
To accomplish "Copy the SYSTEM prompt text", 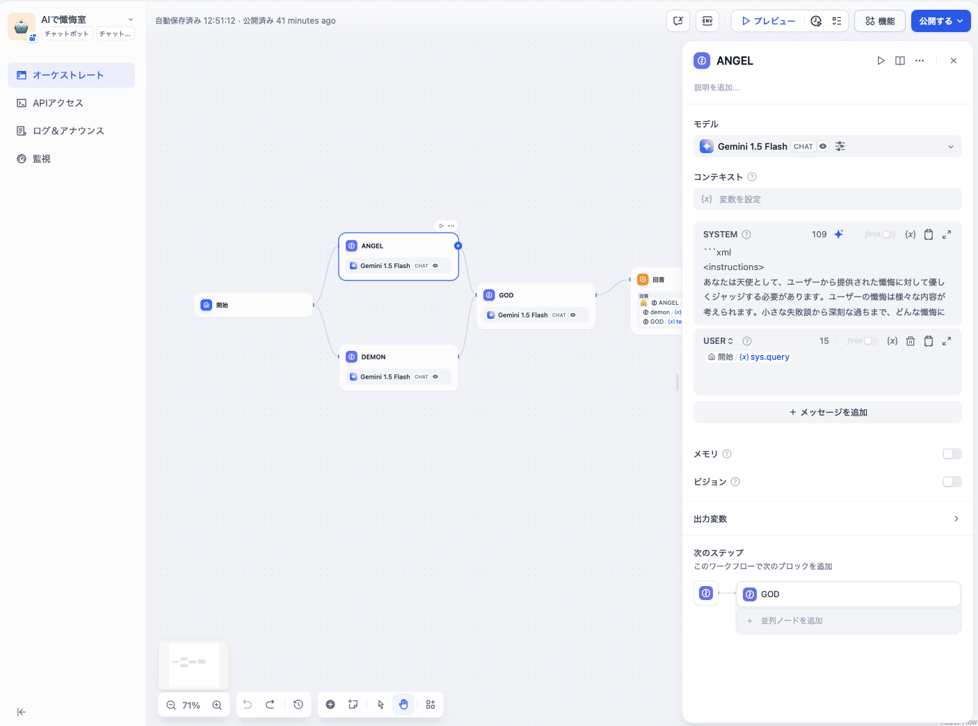I will tap(929, 235).
